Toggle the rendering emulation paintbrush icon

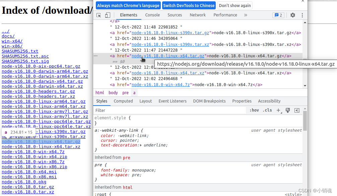pos(287,110)
